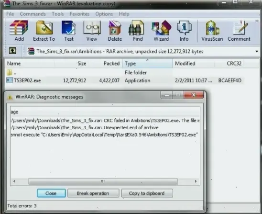Run VirusScan on the archive
The image size is (262, 214).
pyautogui.click(x=212, y=31)
